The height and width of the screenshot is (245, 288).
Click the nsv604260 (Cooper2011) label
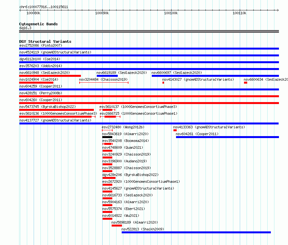click(41, 100)
